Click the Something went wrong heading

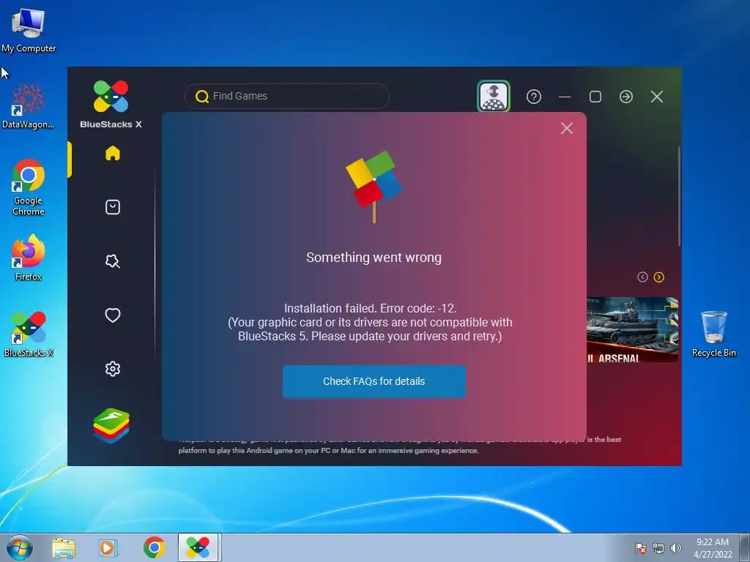click(x=374, y=258)
